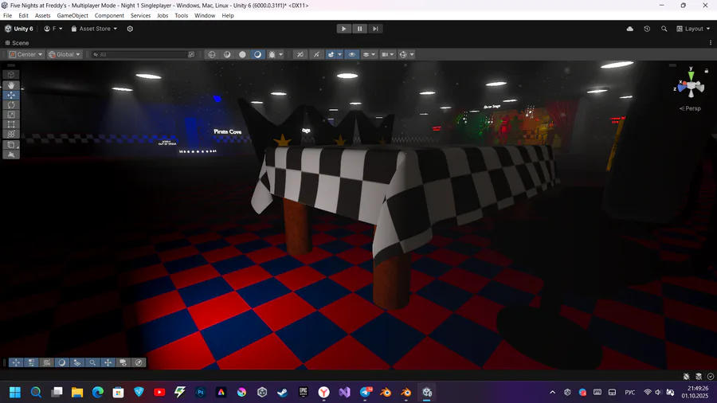Toggle scene audio mute icon
This screenshot has height=403, width=717.
[x=316, y=54]
